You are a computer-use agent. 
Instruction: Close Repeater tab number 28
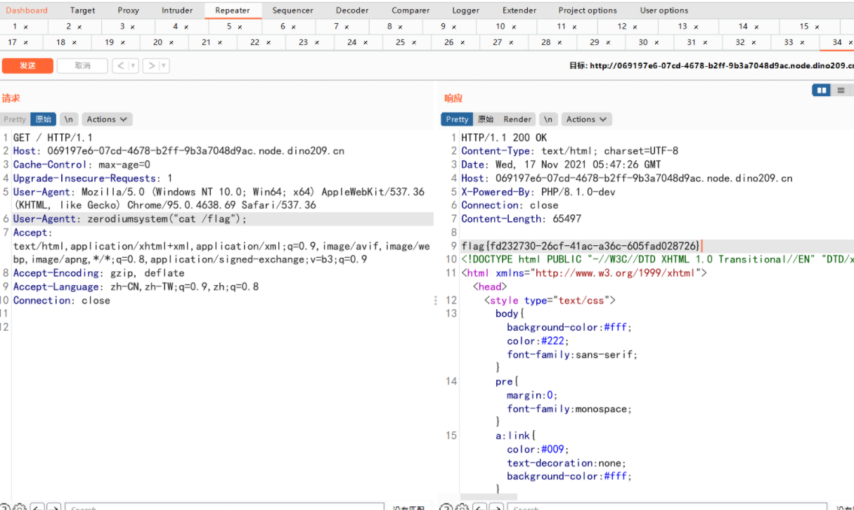tap(559, 43)
